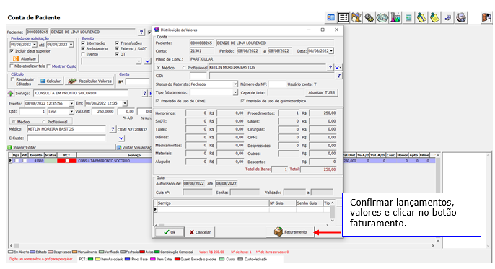Click the exit door icon
This screenshot has width=495, height=269.
[x=486, y=17]
